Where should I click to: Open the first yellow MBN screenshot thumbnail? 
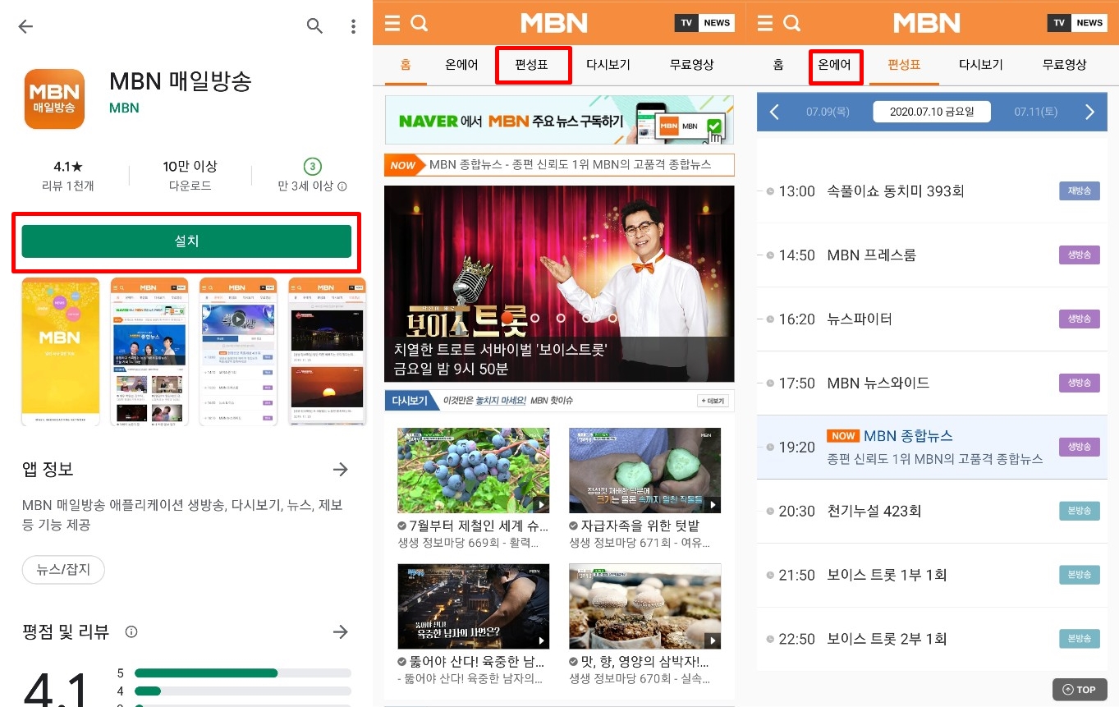tap(61, 351)
